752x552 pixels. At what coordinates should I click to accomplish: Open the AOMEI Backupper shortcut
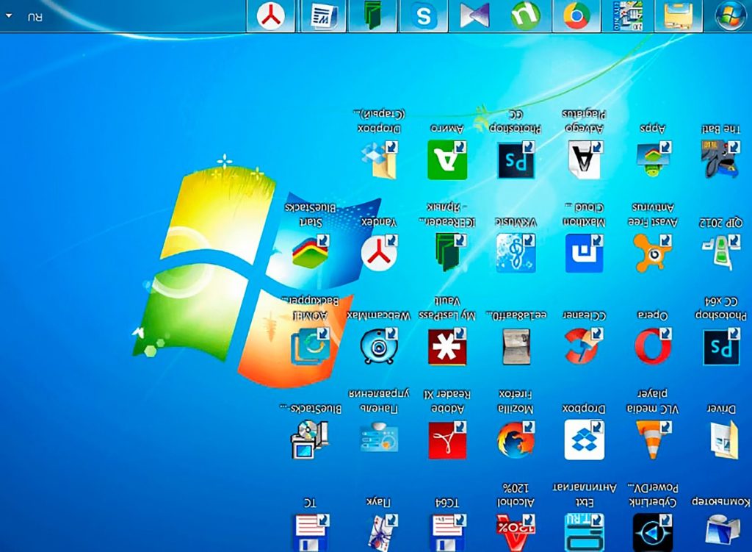311,345
